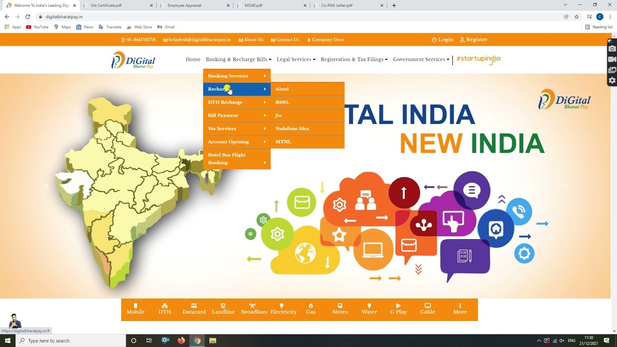617x347 pixels.
Task: Click the Login link
Action: 443,40
